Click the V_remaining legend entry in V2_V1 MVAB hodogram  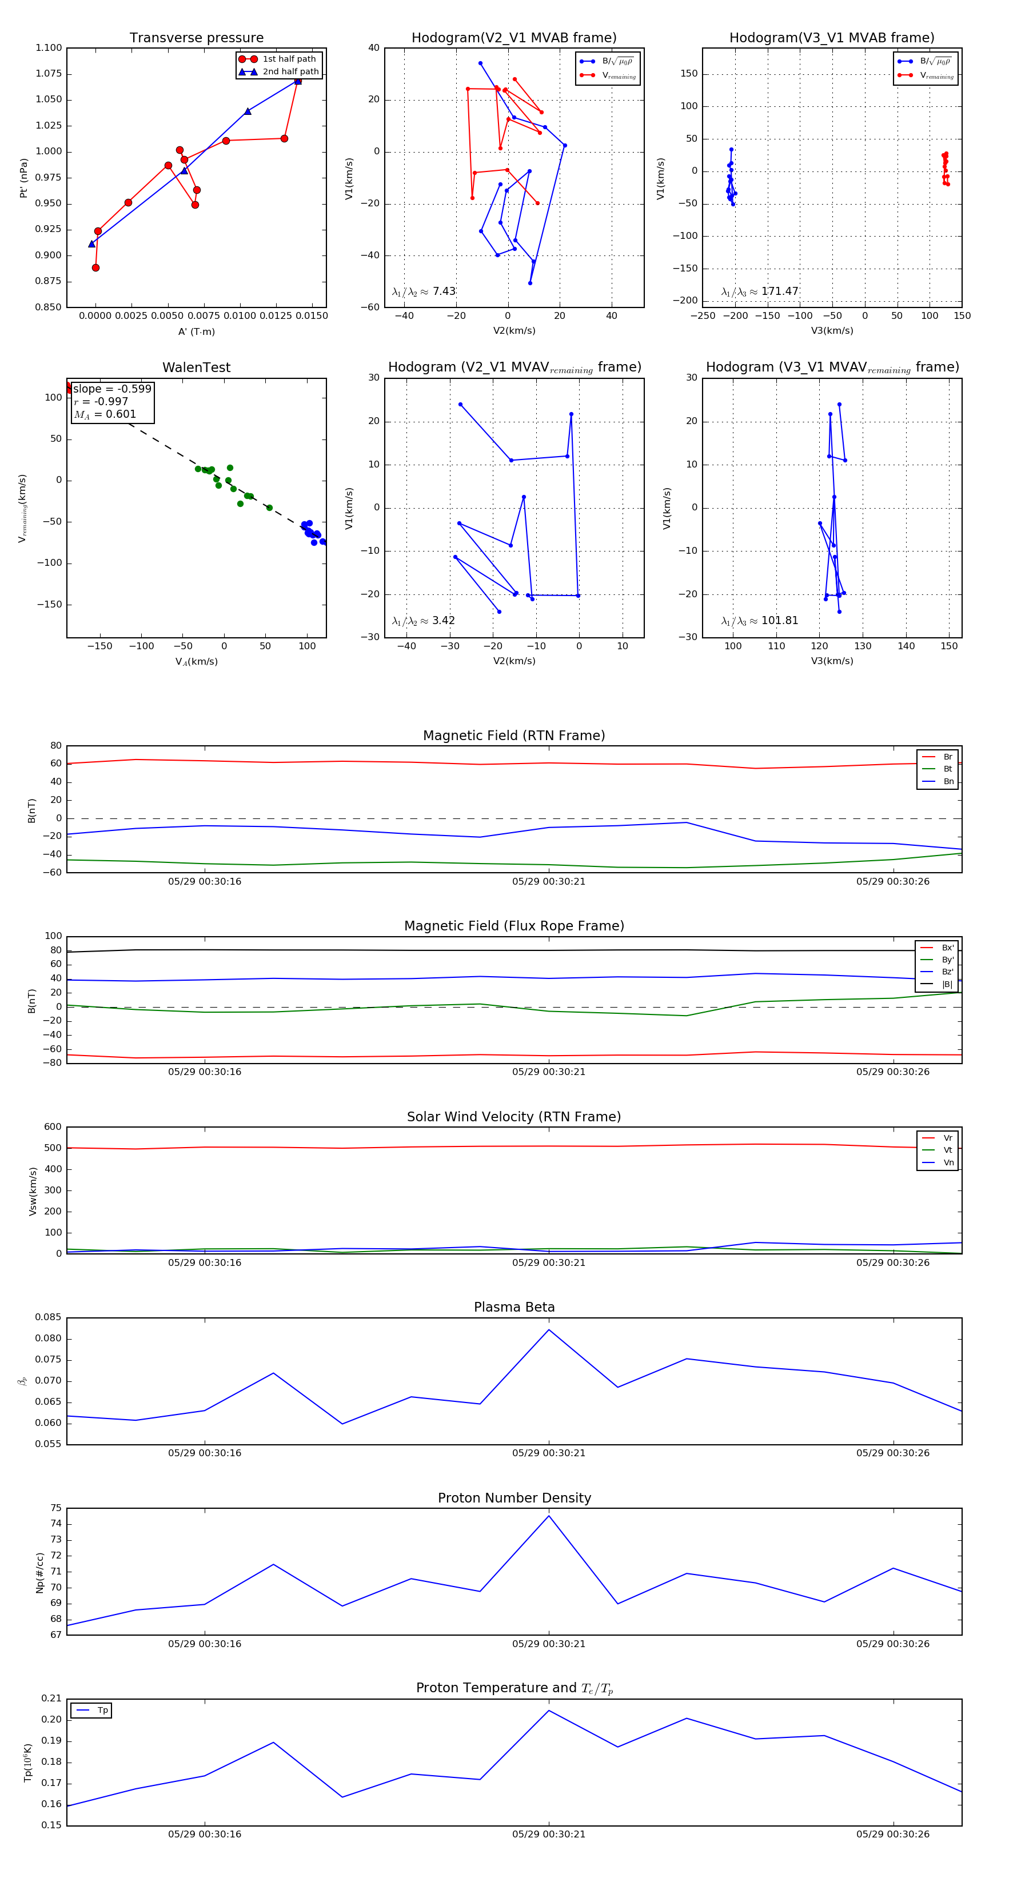pos(608,75)
